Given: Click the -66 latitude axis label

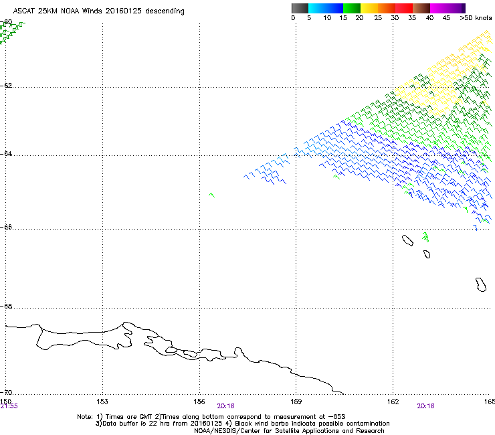Looking at the screenshot, I should tap(6, 227).
